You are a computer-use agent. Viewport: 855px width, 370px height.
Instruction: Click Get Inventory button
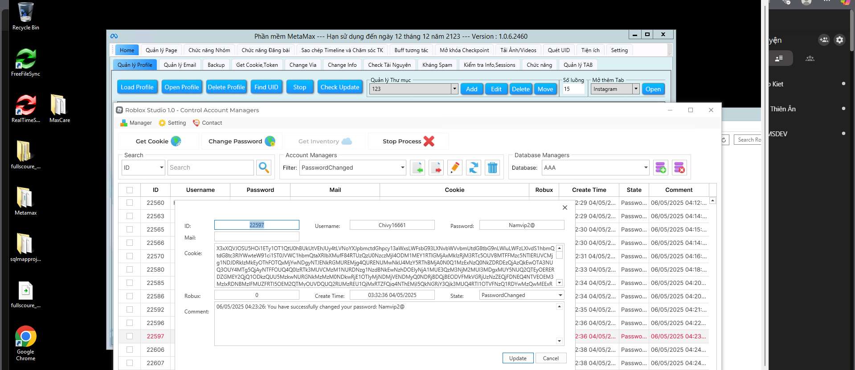coord(325,141)
